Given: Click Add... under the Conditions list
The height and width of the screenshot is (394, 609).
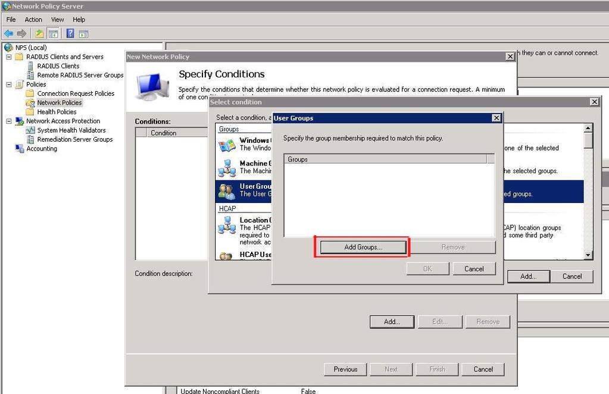Looking at the screenshot, I should pos(392,322).
